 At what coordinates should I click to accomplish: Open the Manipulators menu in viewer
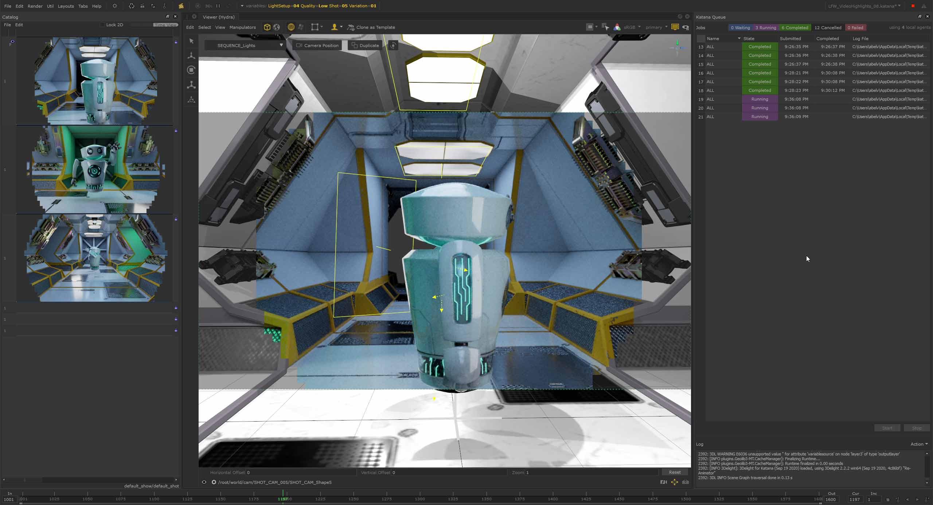pyautogui.click(x=242, y=27)
